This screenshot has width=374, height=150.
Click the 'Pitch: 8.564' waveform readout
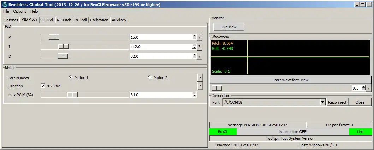point(222,43)
